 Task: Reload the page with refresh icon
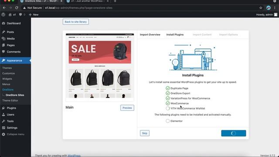17,8
